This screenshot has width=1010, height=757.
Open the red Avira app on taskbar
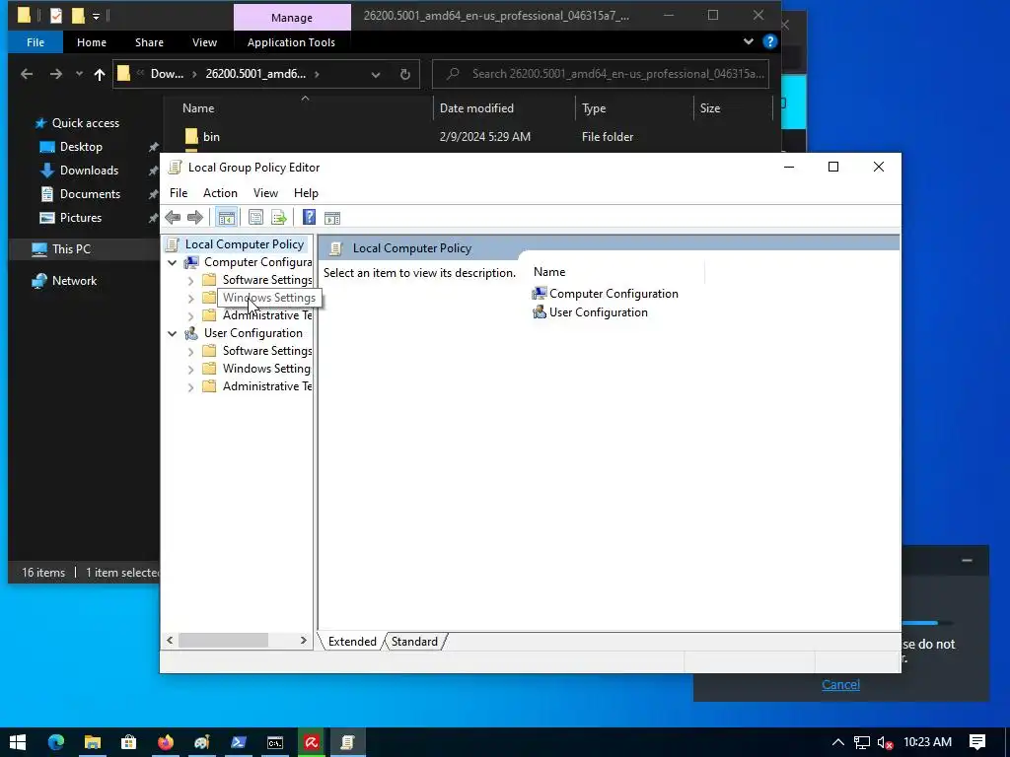(x=312, y=742)
